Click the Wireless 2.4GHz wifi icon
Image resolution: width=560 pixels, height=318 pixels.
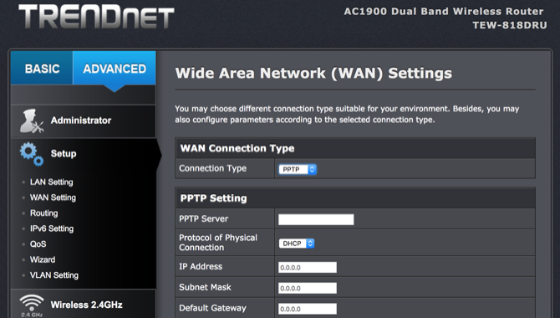tap(32, 305)
